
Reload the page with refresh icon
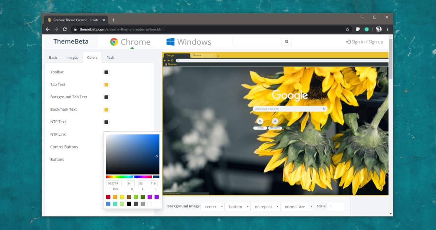tap(65, 29)
